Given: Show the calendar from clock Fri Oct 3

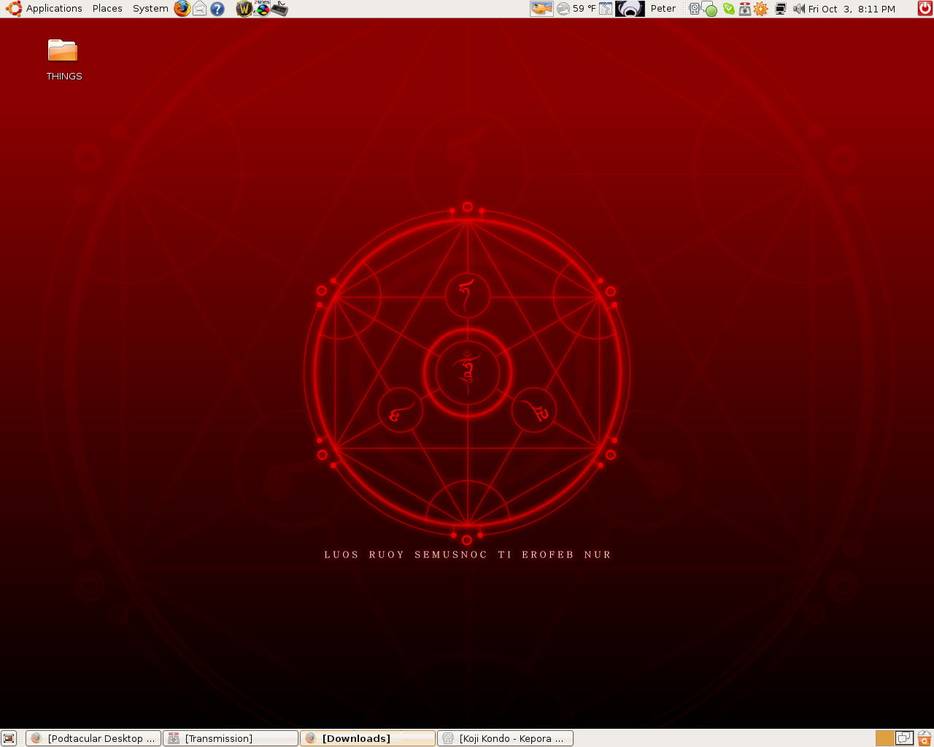Looking at the screenshot, I should (852, 9).
